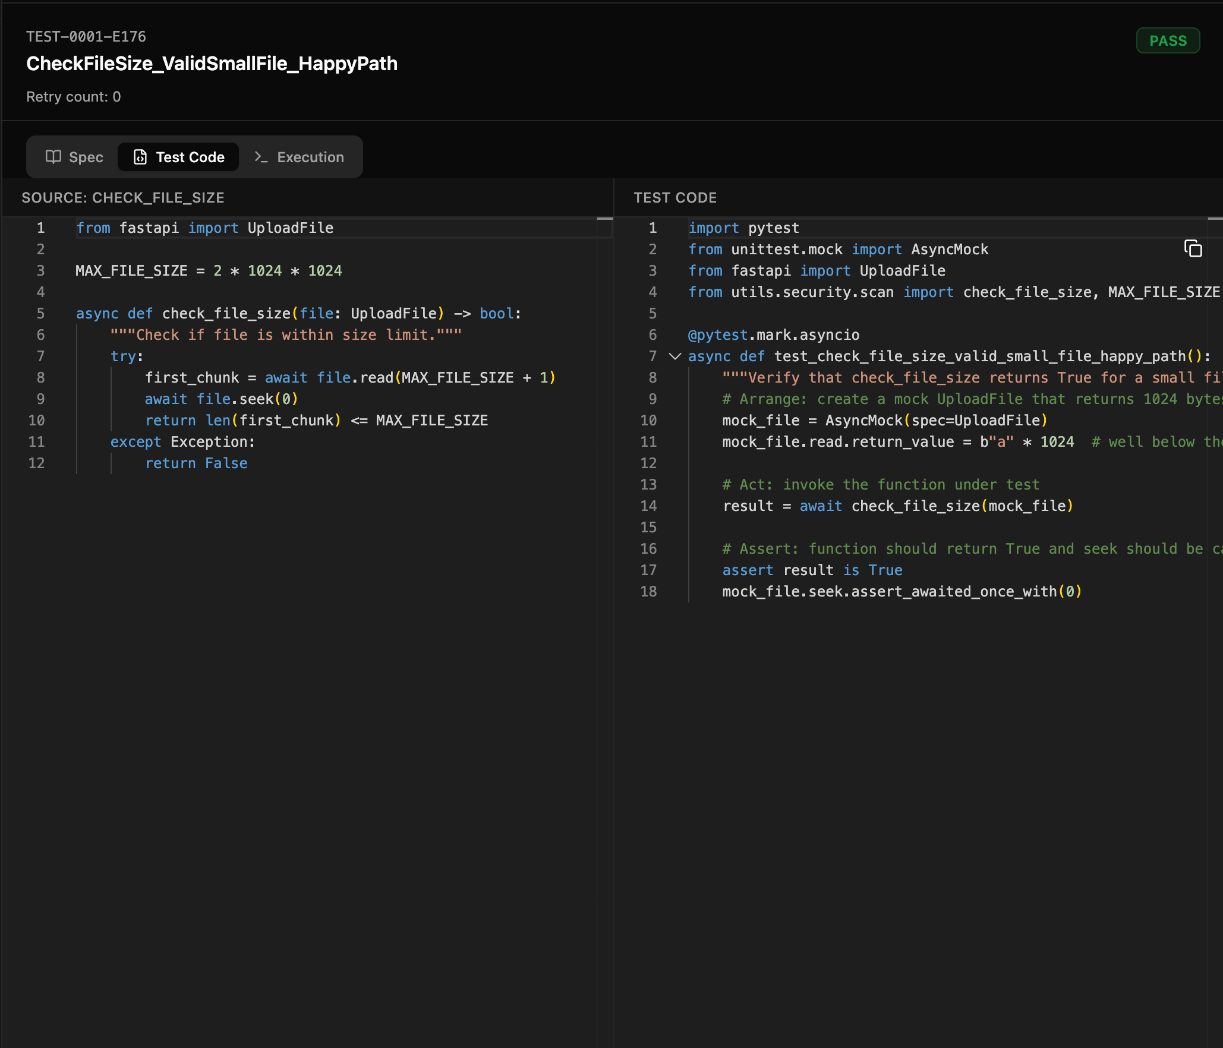
Task: Open the Spec tab
Action: [75, 157]
